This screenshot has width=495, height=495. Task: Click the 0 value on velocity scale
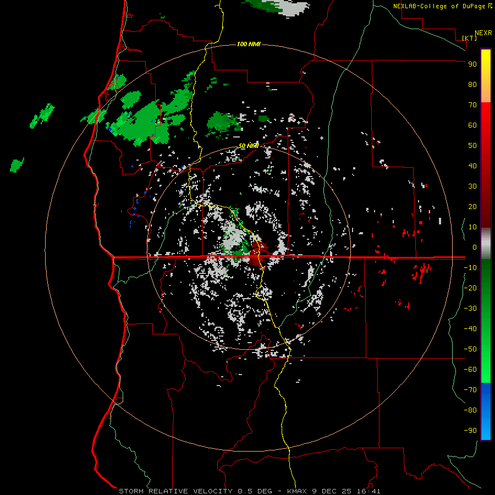point(475,248)
